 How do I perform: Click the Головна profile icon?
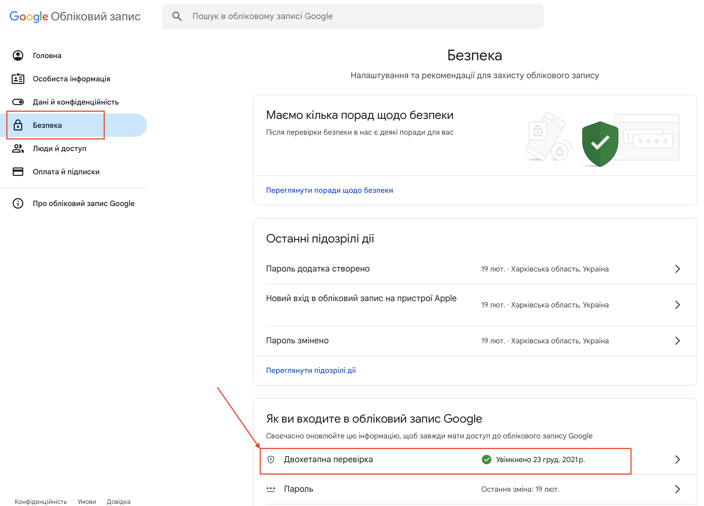pos(18,55)
